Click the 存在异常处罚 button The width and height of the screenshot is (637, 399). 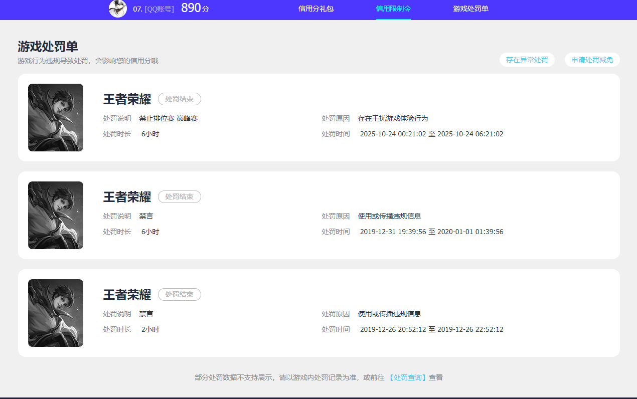coord(527,60)
